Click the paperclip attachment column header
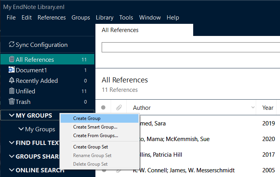The height and width of the screenshot is (177, 280). coord(119,107)
